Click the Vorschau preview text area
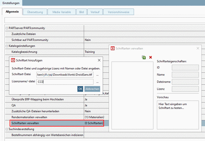 coord(178,115)
